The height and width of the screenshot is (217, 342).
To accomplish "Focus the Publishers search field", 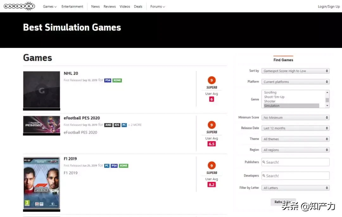I will coord(295,162).
